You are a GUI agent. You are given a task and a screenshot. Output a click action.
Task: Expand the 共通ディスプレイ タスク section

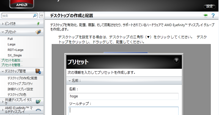[x=3, y=102]
